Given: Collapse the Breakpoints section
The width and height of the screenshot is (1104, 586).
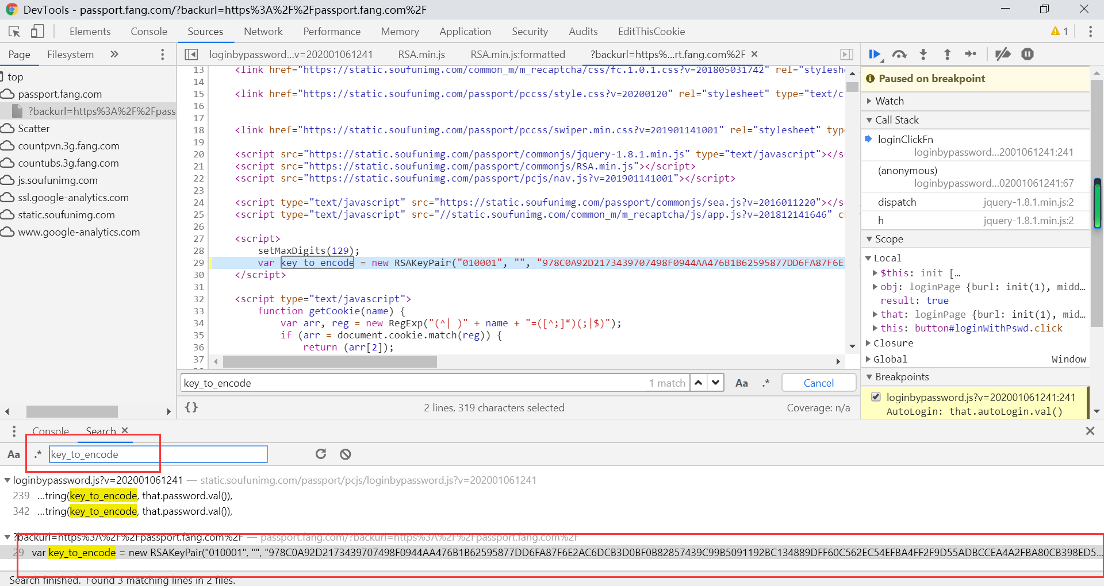Looking at the screenshot, I should 869,377.
